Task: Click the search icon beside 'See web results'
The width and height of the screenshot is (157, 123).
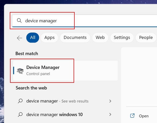Action: (20, 101)
